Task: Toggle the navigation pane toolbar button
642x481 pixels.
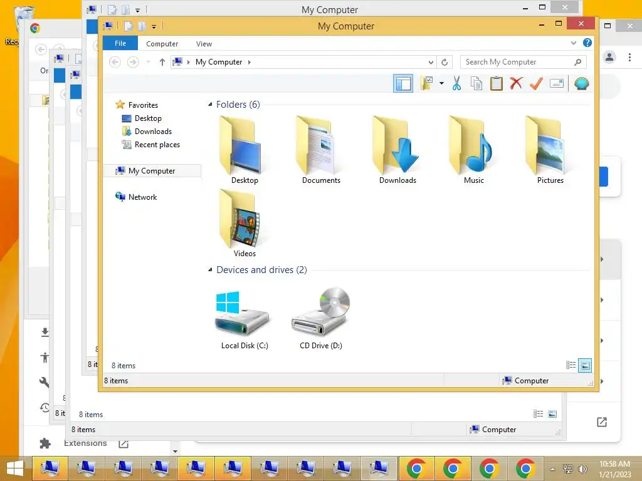Action: pyautogui.click(x=403, y=83)
